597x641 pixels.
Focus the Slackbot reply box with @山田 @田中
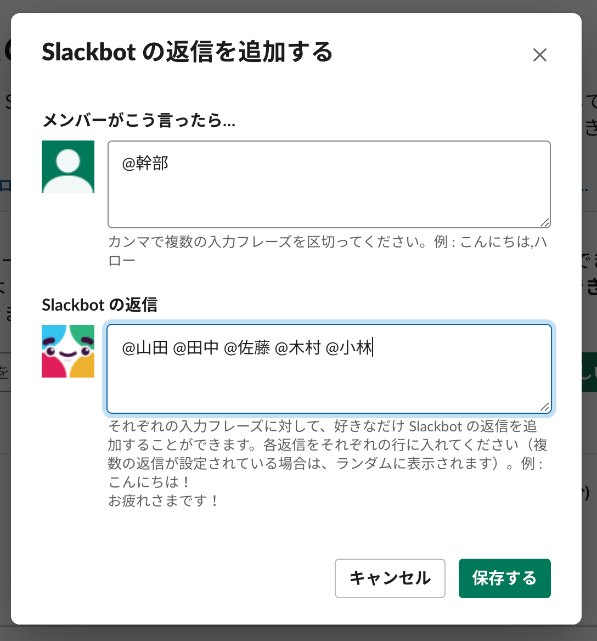(329, 369)
